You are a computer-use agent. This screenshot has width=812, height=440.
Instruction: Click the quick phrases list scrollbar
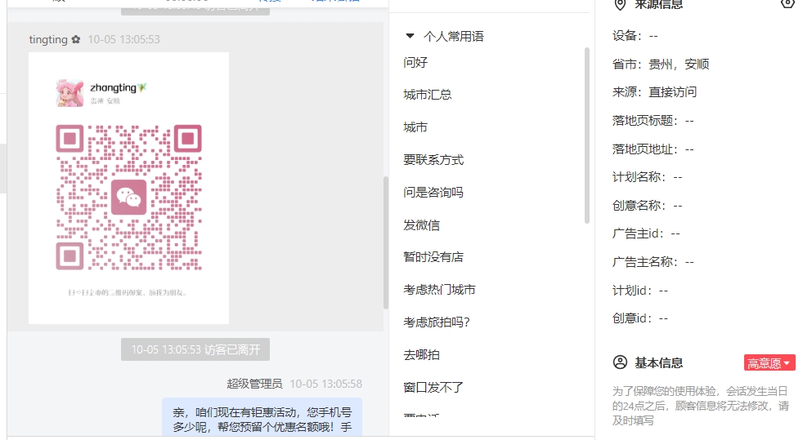[587, 136]
